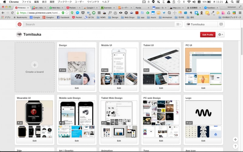Click Edit under the Design board
The width and height of the screenshot is (243, 152).
coord(77,88)
